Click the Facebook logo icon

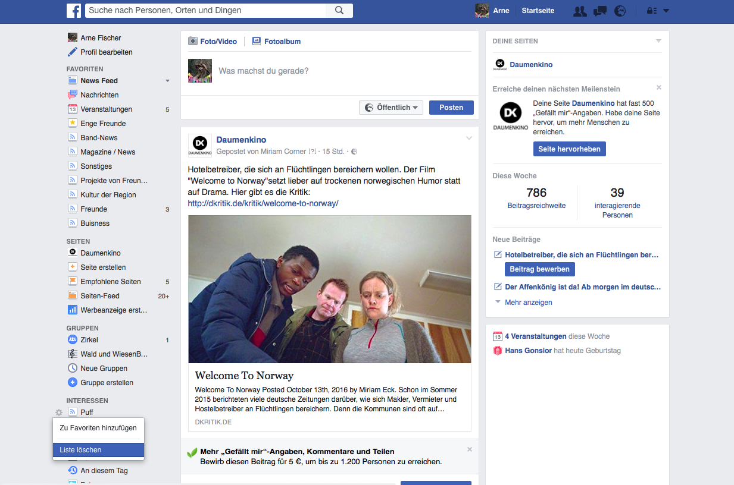pos(74,11)
